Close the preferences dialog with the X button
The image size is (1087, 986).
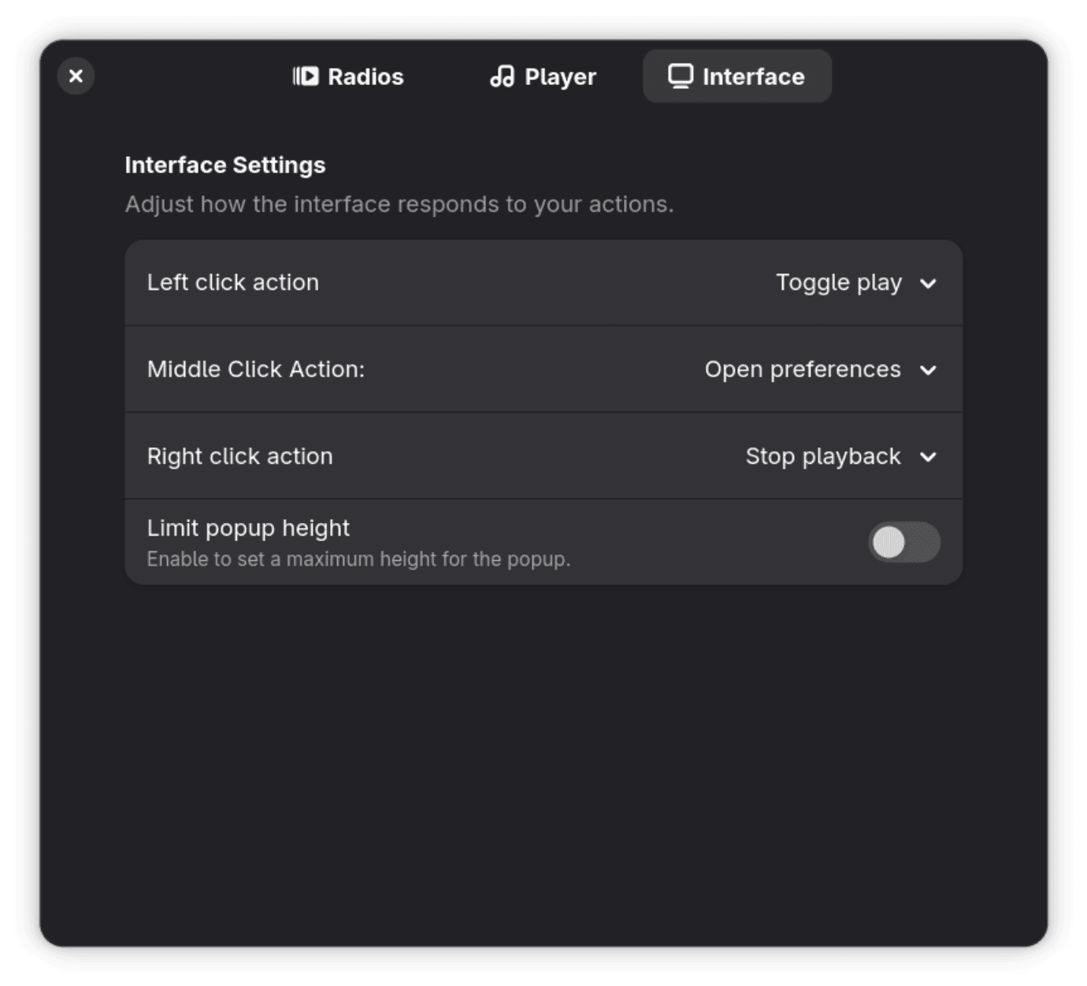point(76,76)
